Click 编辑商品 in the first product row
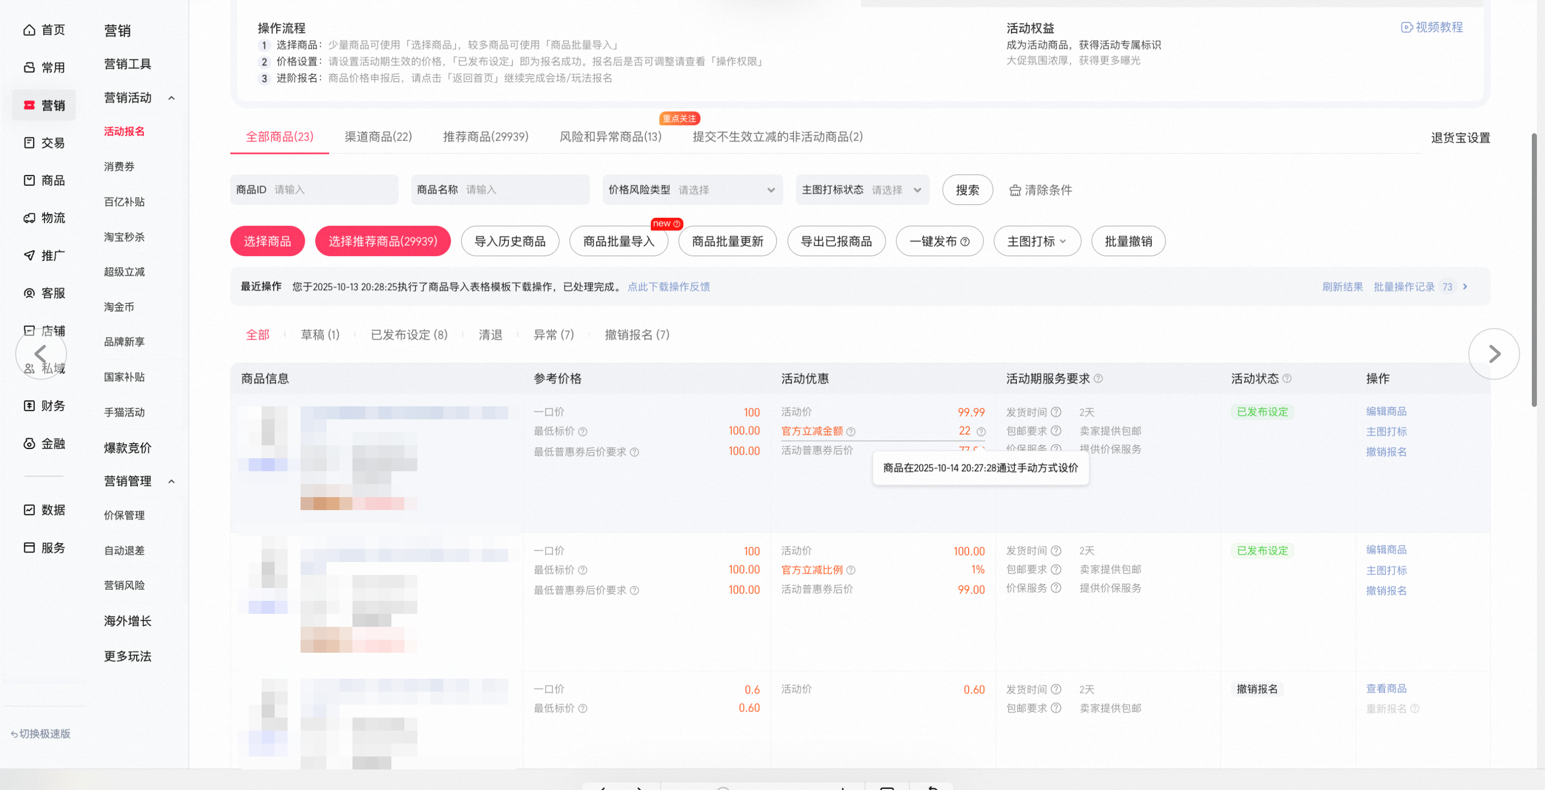1545x790 pixels. 1386,412
